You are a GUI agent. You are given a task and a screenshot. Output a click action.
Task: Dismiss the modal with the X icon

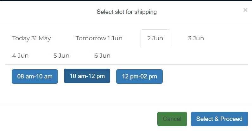[x=245, y=10]
